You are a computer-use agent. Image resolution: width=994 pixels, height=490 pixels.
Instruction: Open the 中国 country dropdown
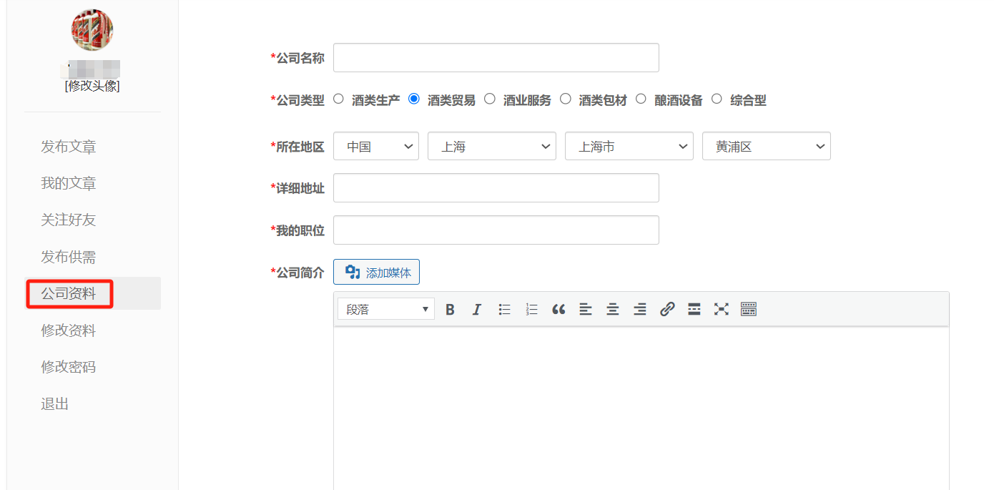[x=376, y=146]
